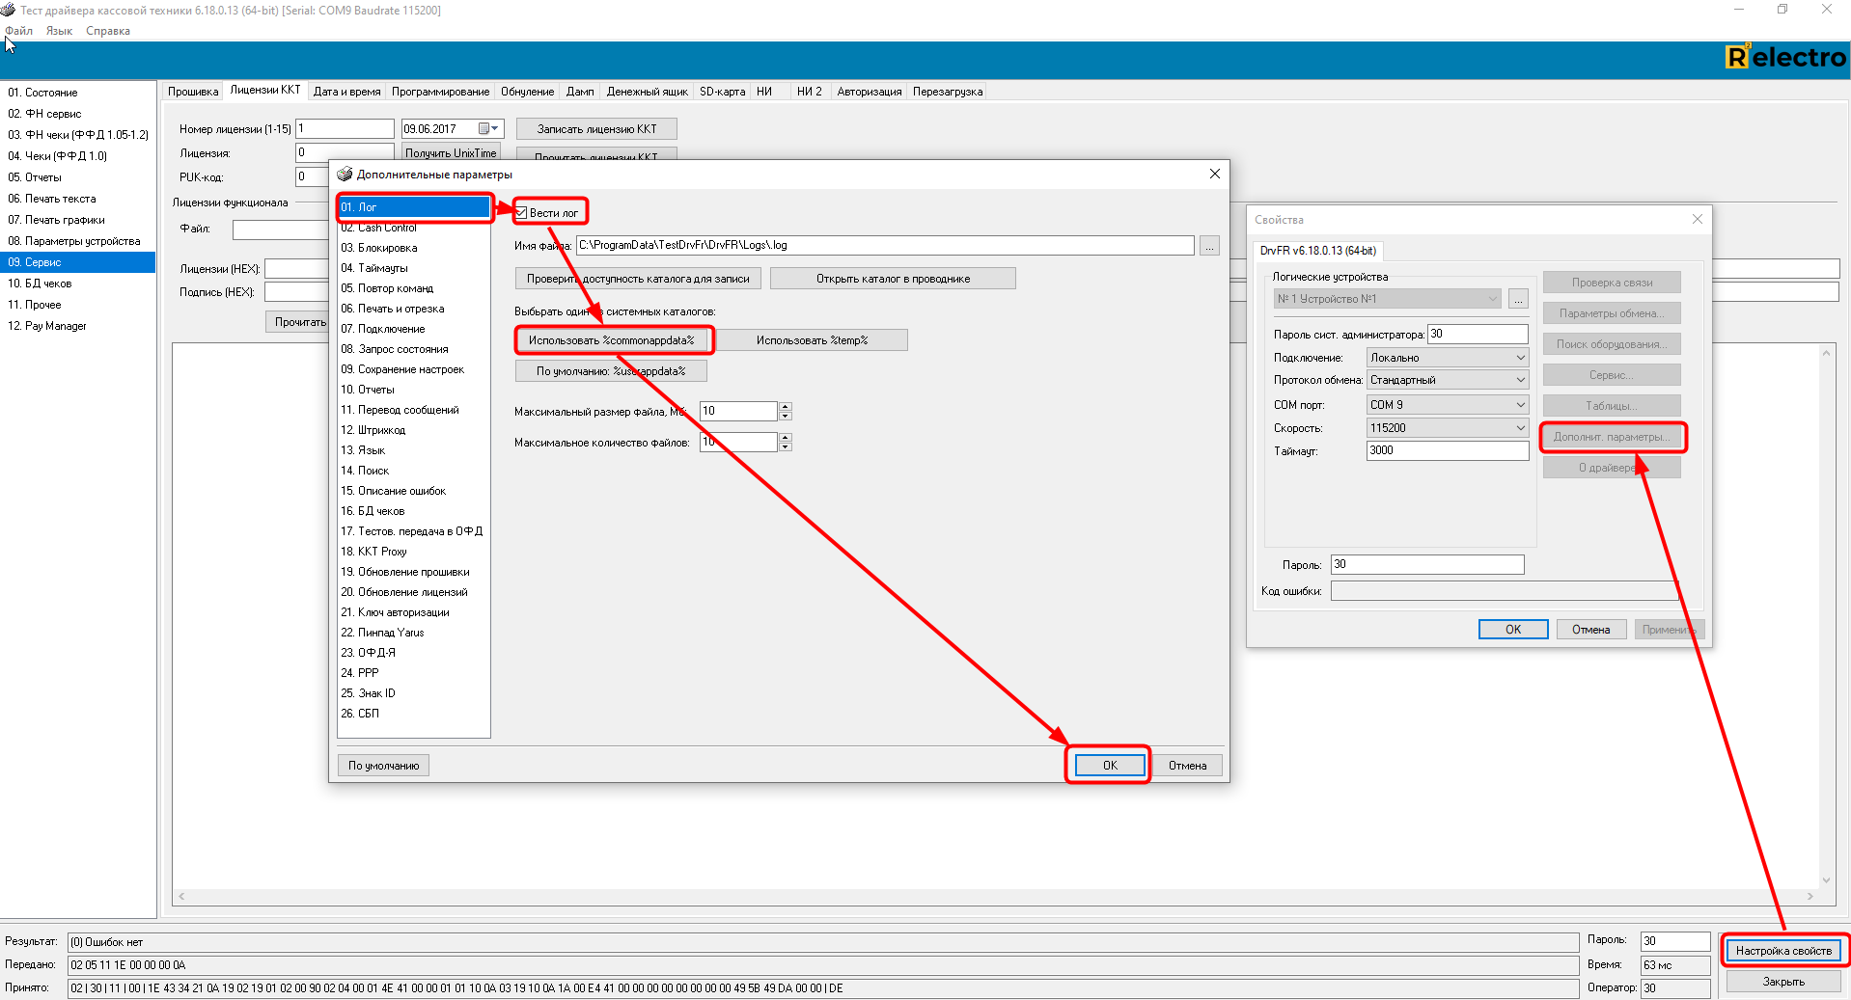Expand the Протокол обмена combo box
This screenshot has width=1851, height=1000.
pos(1520,381)
